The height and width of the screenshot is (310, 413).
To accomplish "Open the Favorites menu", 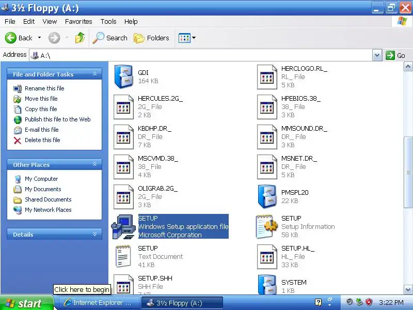I will click(x=78, y=21).
